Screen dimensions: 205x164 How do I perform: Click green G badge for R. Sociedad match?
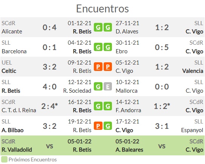[x=98, y=86]
